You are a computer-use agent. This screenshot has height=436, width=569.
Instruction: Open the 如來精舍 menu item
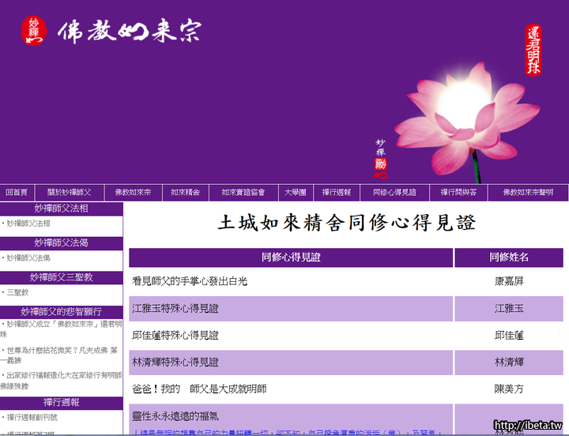tap(186, 193)
